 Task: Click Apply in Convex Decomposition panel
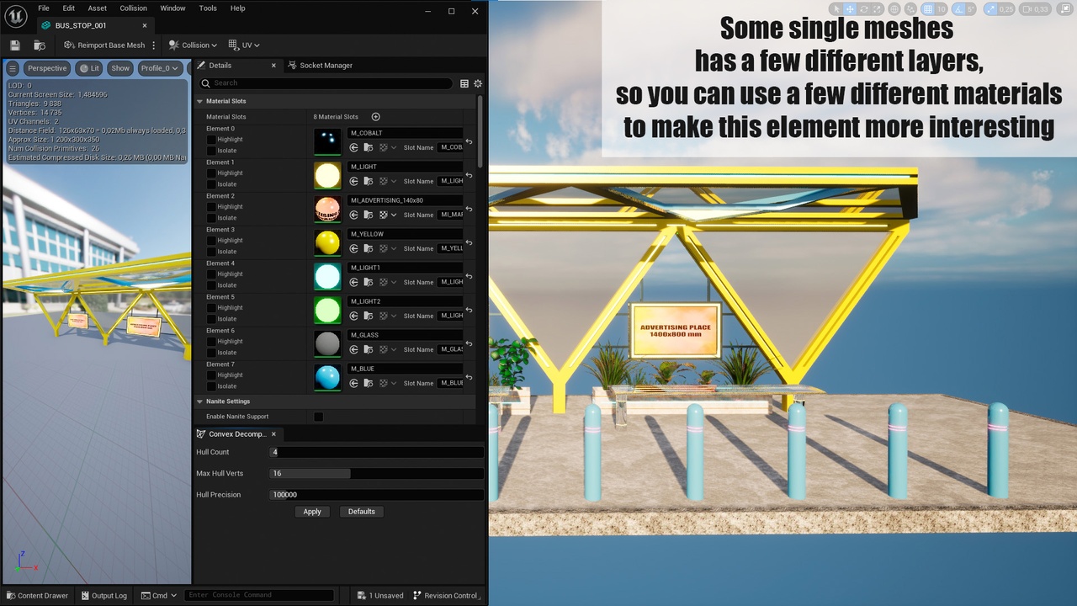point(312,512)
